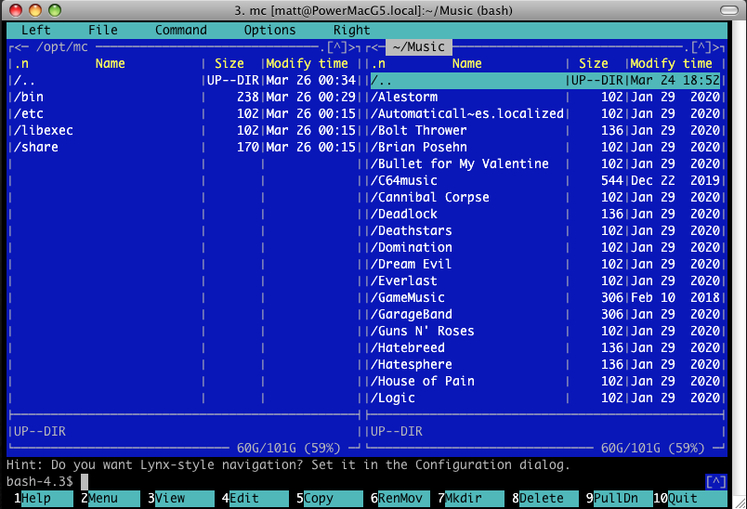The height and width of the screenshot is (509, 747).
Task: Open the File menu
Action: 103,30
